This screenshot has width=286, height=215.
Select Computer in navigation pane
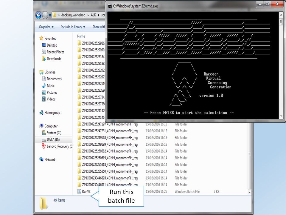51,126
